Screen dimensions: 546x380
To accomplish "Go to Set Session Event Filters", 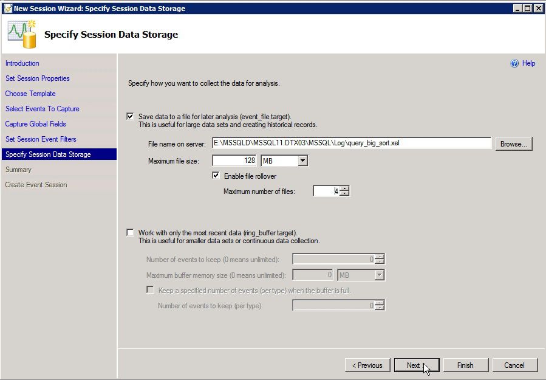I will point(41,139).
